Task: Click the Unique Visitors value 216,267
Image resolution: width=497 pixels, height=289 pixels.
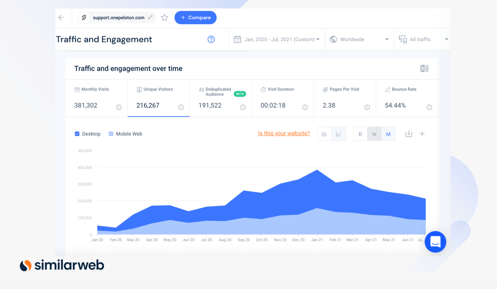Action: [x=148, y=105]
